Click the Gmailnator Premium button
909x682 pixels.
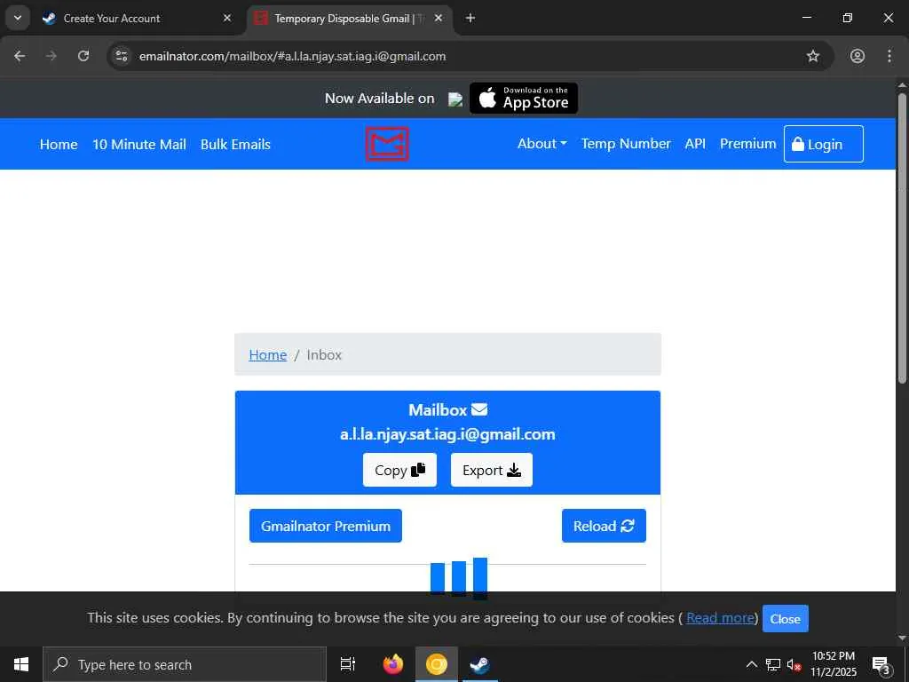click(x=325, y=526)
